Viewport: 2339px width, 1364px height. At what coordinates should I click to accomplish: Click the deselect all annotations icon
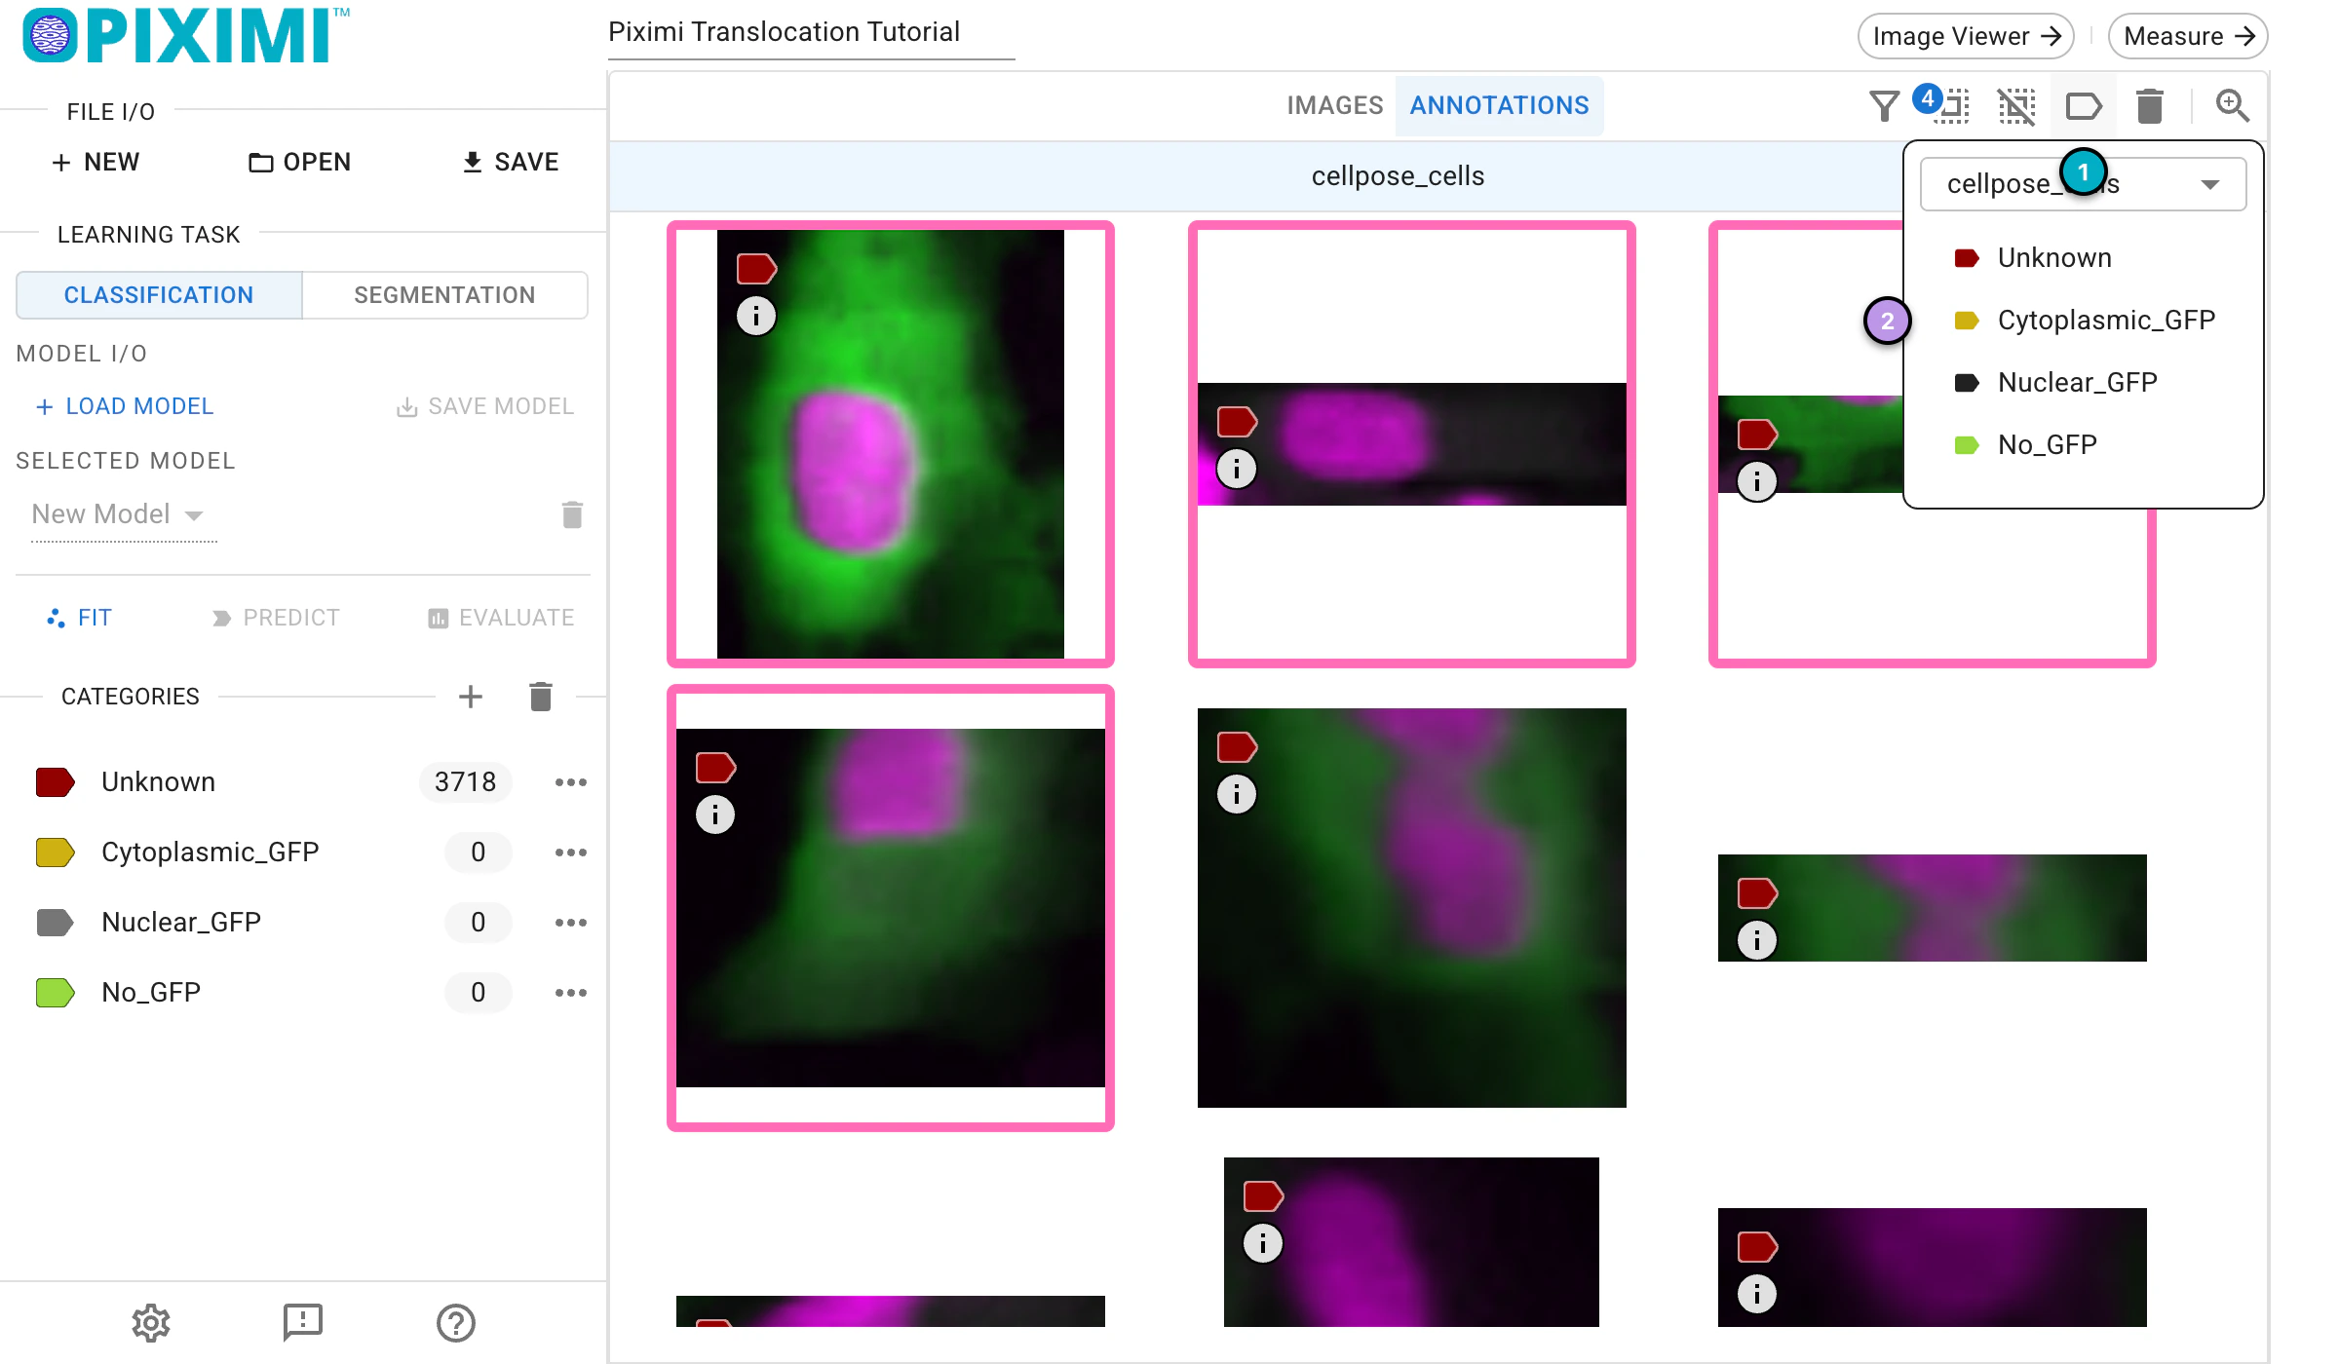(x=2016, y=105)
